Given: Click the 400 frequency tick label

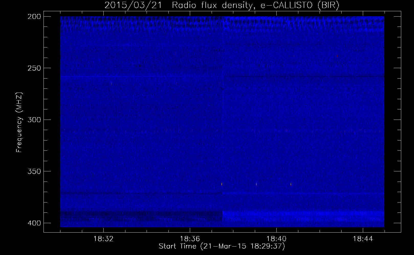Looking at the screenshot, I should [x=34, y=223].
